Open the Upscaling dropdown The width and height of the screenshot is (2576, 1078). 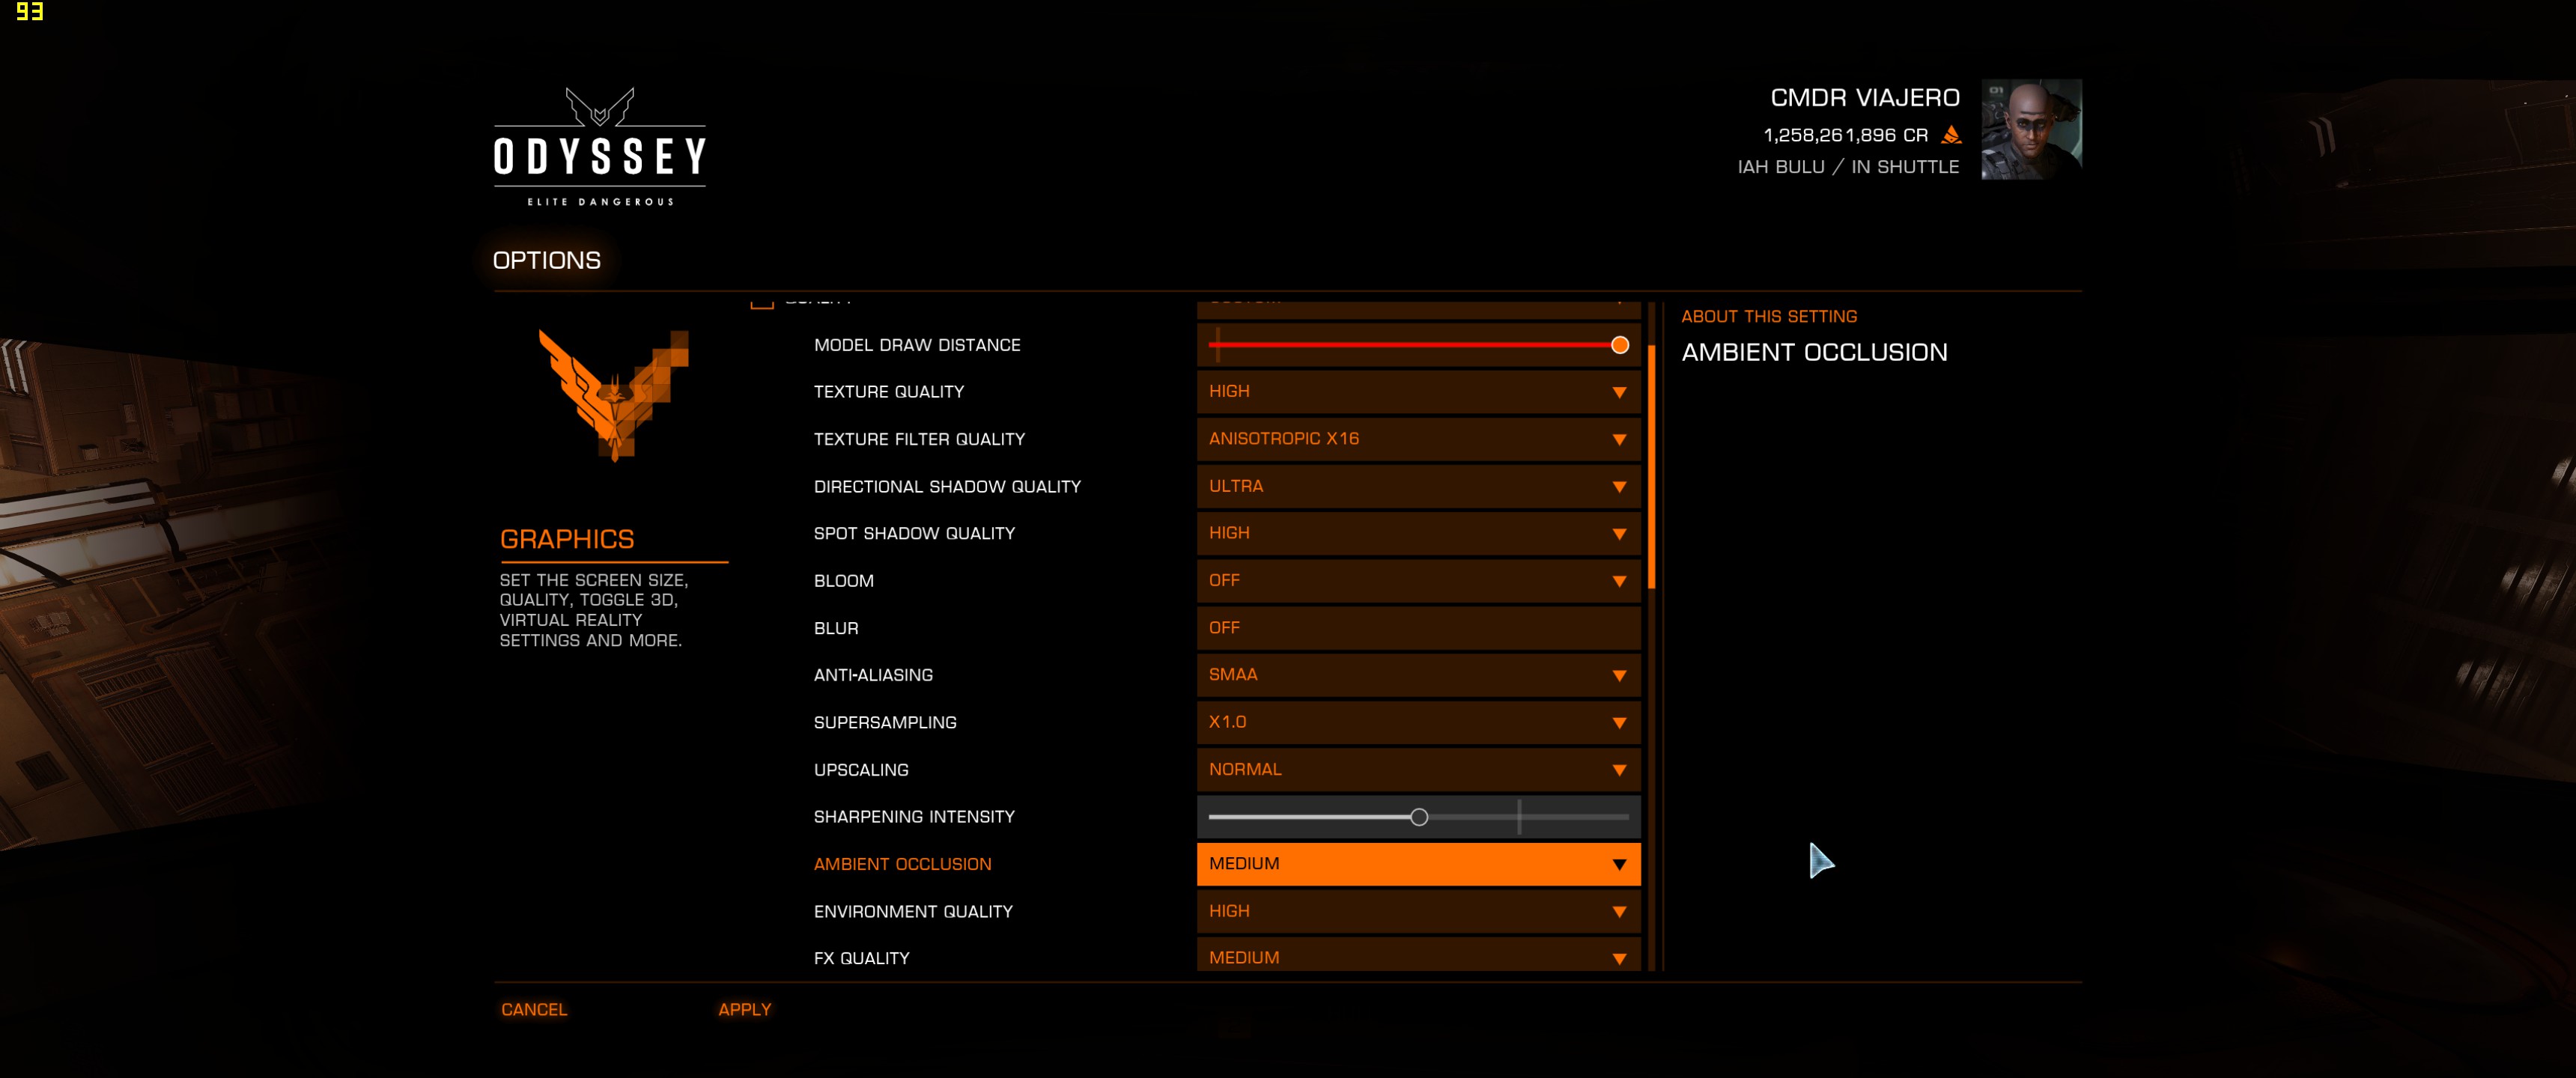(1418, 769)
